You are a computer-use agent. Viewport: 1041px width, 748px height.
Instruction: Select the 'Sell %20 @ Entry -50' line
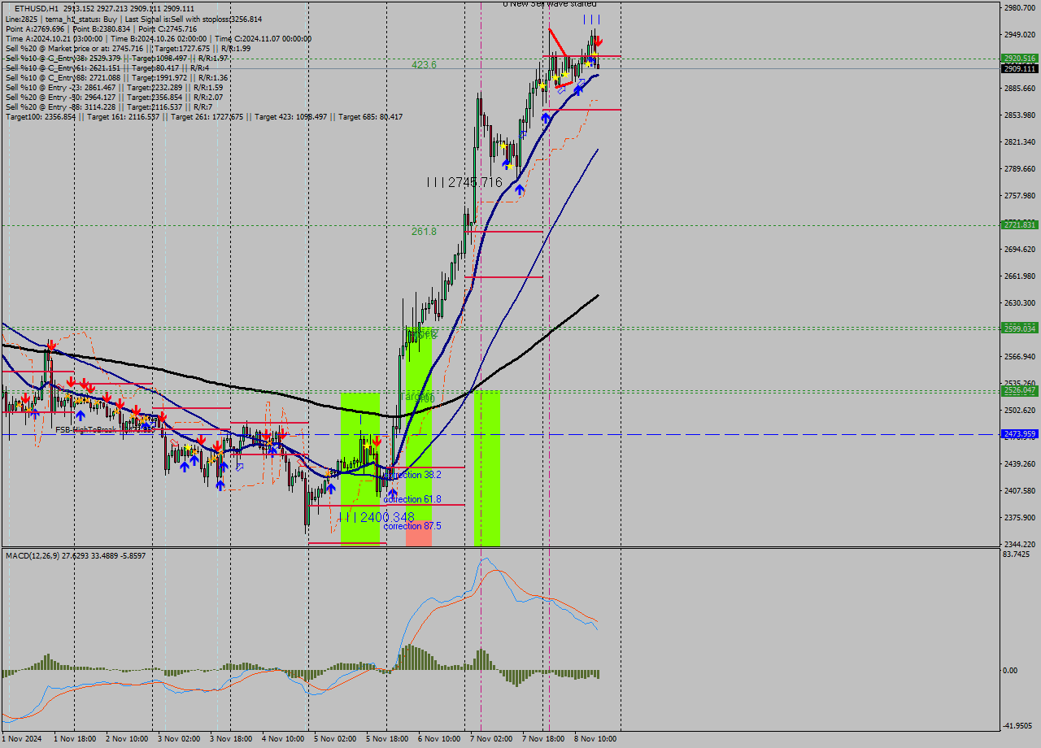pyautogui.click(x=114, y=97)
